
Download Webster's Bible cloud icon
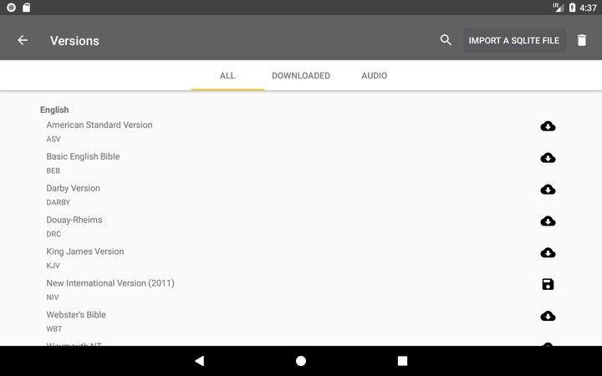tap(548, 317)
